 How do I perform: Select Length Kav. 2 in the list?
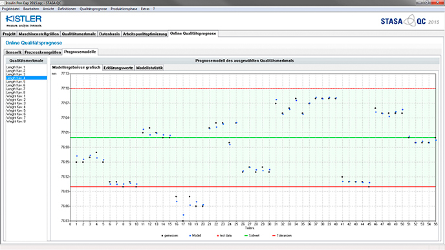[27, 70]
